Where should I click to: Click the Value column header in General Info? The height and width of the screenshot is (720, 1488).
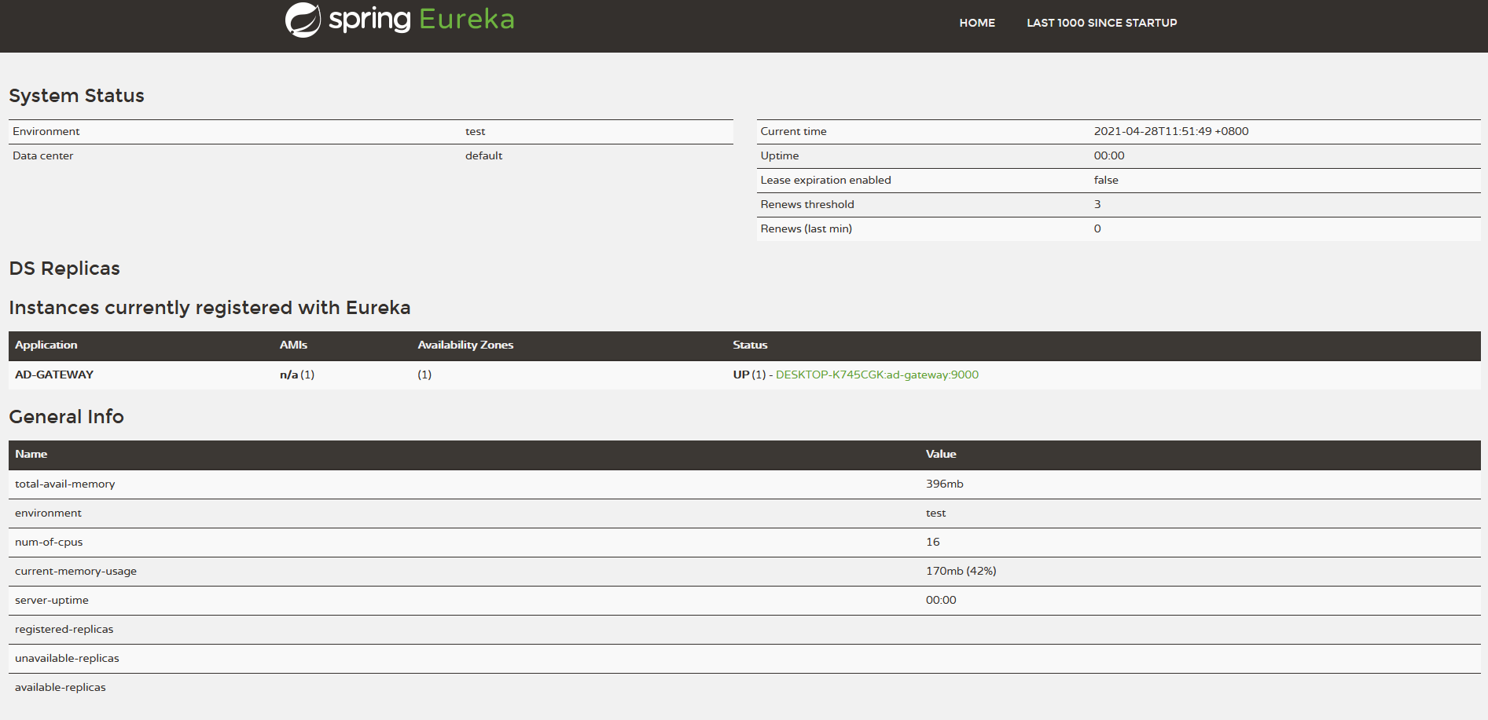coord(941,454)
